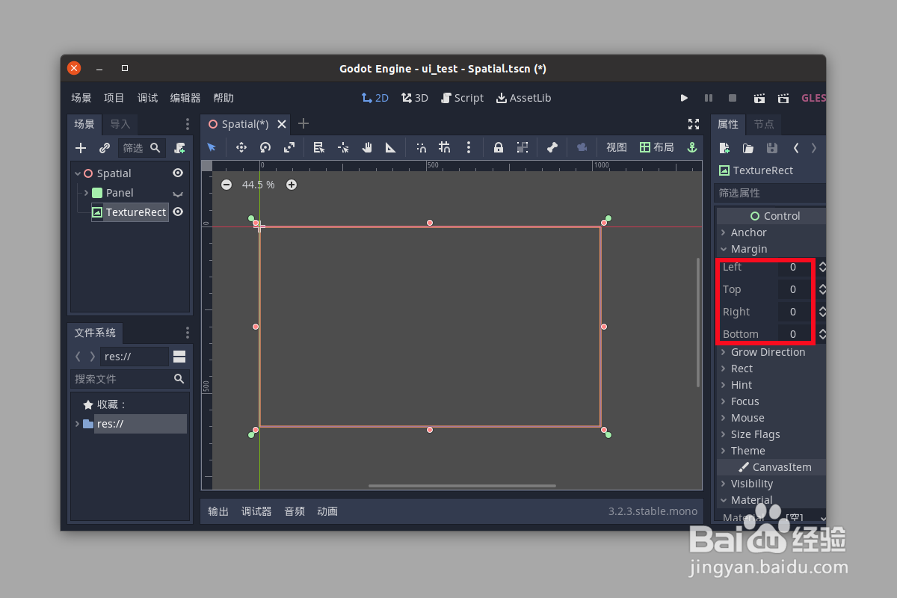Viewport: 897px width, 598px height.
Task: Click the group children selectable icon
Action: (x=523, y=147)
